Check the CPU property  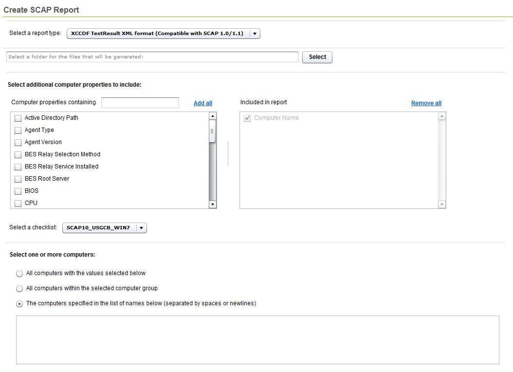18,203
